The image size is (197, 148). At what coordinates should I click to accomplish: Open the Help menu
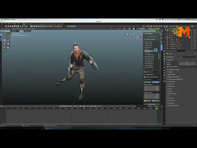[x=19, y=24]
